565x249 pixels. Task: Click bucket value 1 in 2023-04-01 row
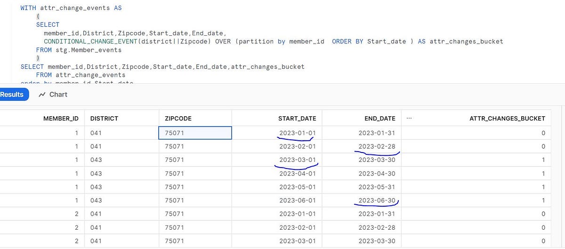pos(543,173)
